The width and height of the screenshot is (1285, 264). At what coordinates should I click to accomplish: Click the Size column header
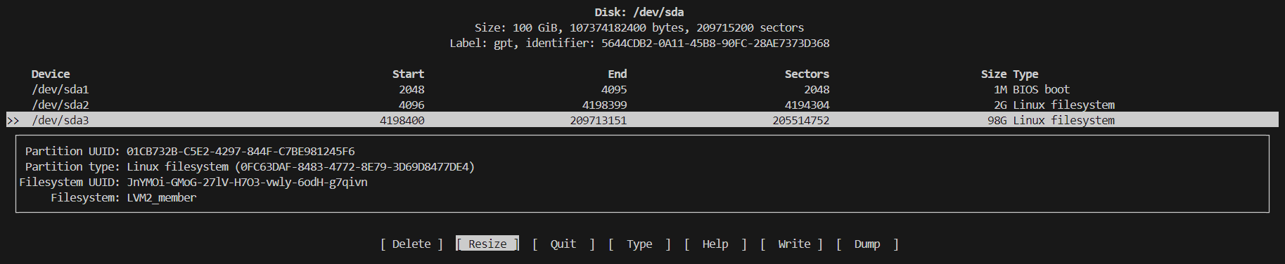tap(994, 74)
